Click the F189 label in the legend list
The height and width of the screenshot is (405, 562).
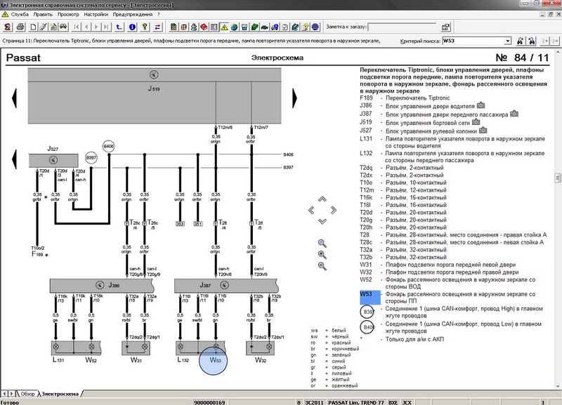tap(366, 98)
